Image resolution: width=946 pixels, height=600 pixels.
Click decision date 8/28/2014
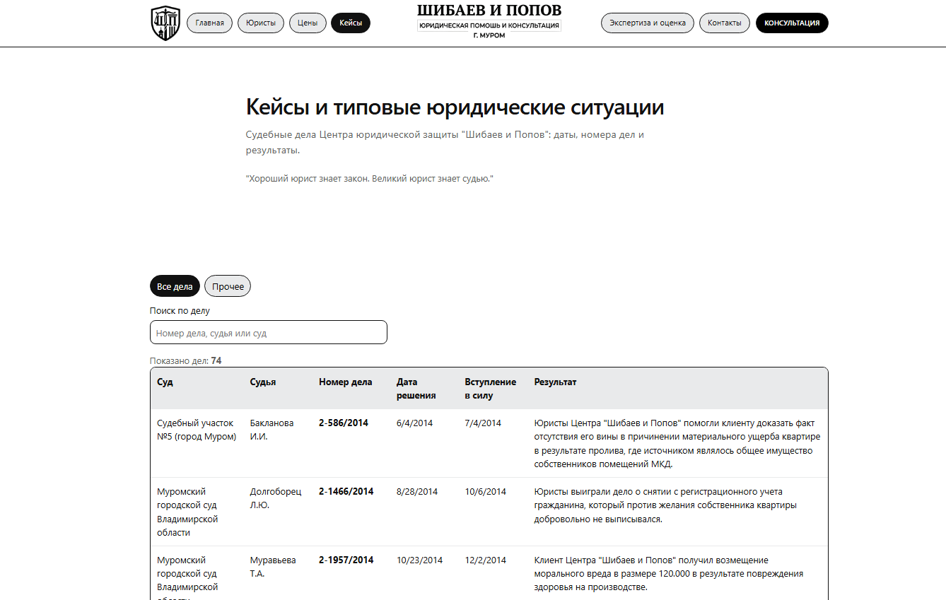tap(417, 491)
